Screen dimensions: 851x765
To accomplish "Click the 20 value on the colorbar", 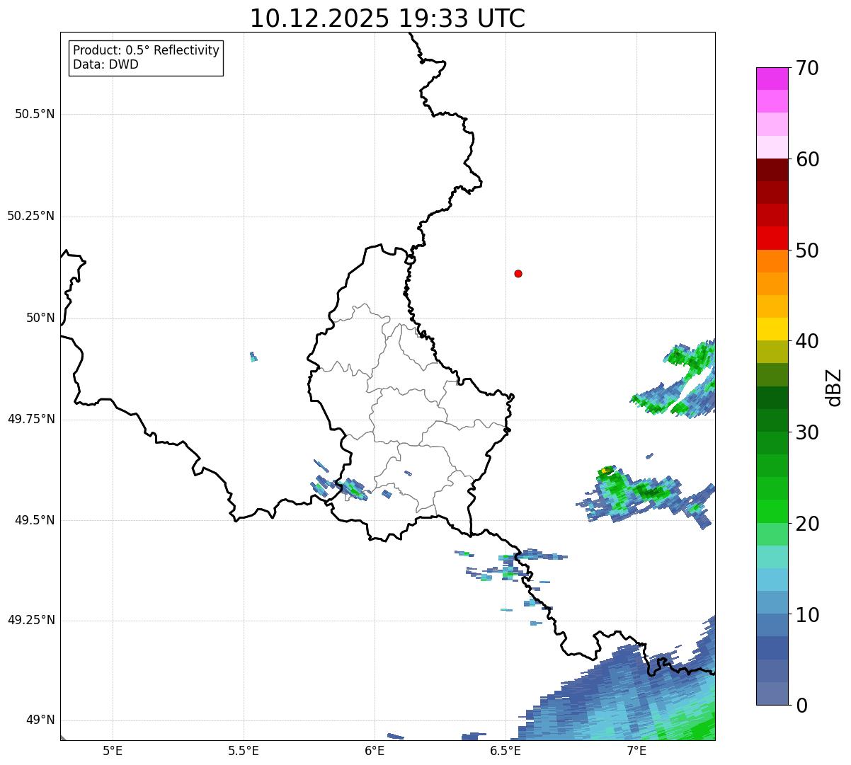I will (x=807, y=524).
